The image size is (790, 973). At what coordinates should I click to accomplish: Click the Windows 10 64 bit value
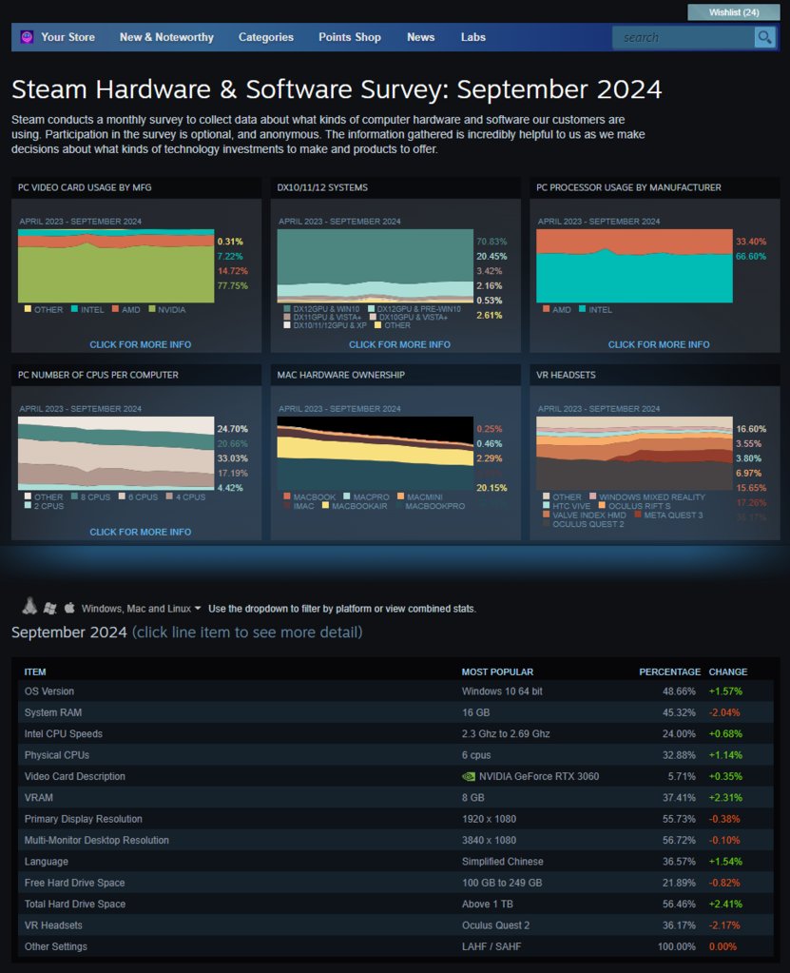click(502, 691)
